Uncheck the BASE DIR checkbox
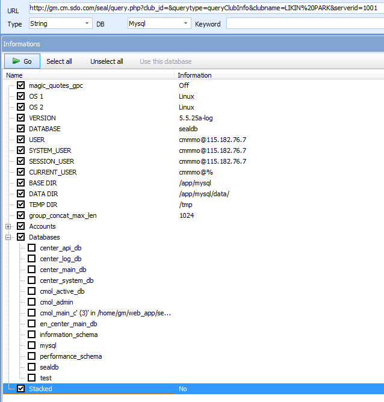Viewport: 384px width, 402px height. point(20,183)
